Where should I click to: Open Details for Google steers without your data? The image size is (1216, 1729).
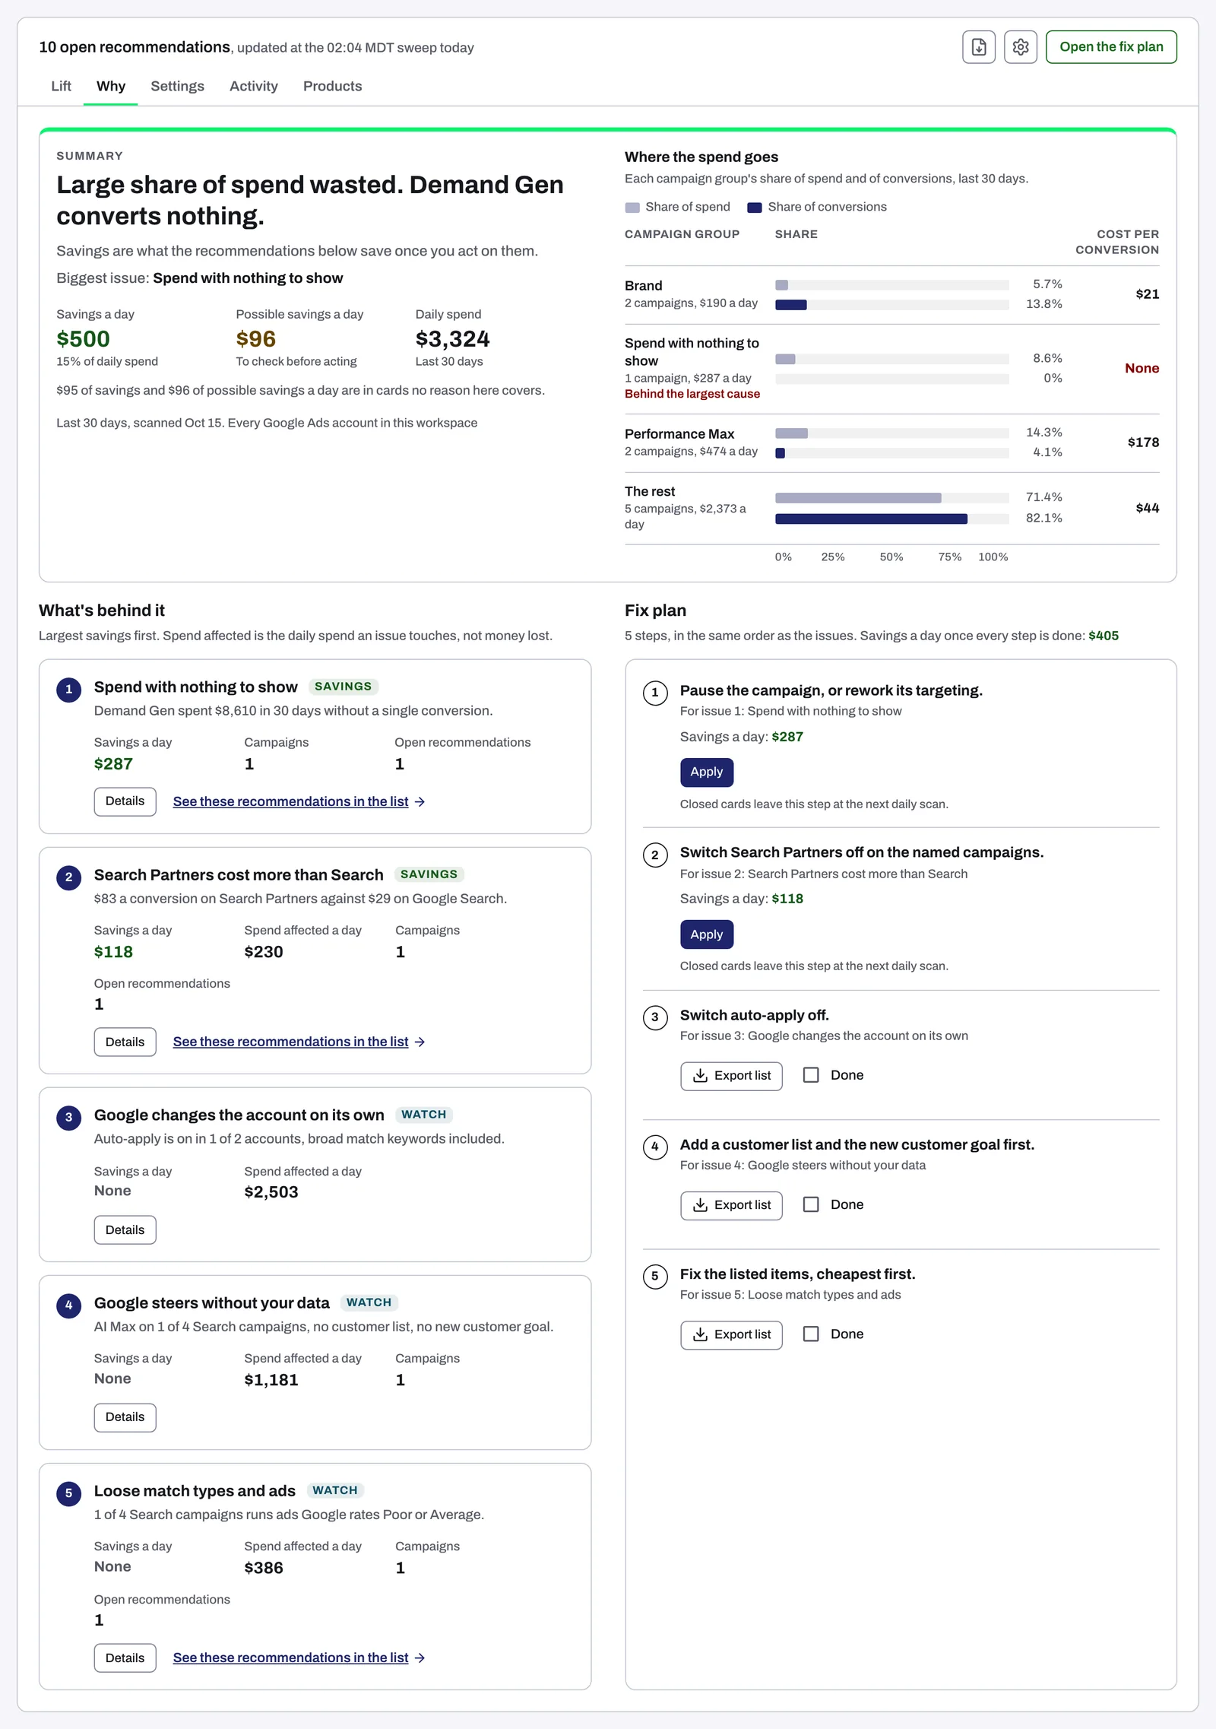coord(125,1417)
